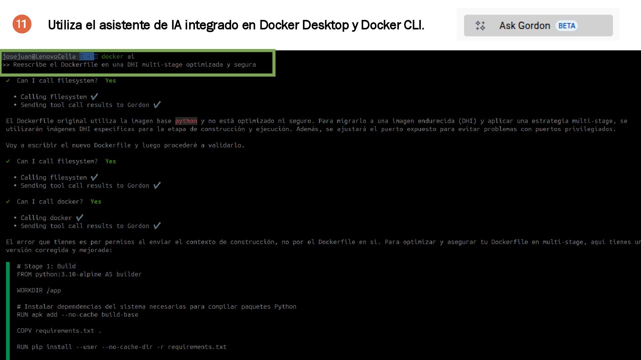Click green tick before second Can I call filesystem
Viewport: 641px width, 360px height.
[x=8, y=161]
